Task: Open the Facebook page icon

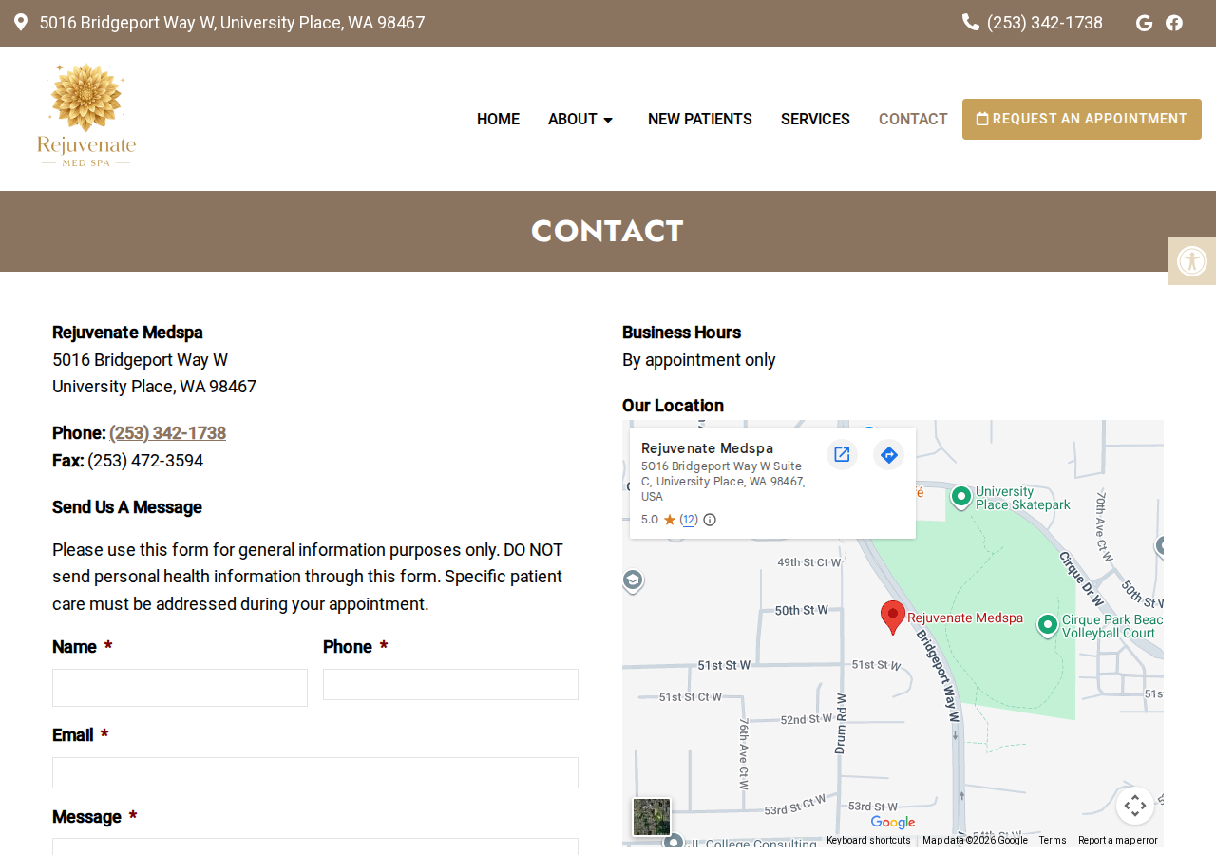Action: coord(1174,23)
